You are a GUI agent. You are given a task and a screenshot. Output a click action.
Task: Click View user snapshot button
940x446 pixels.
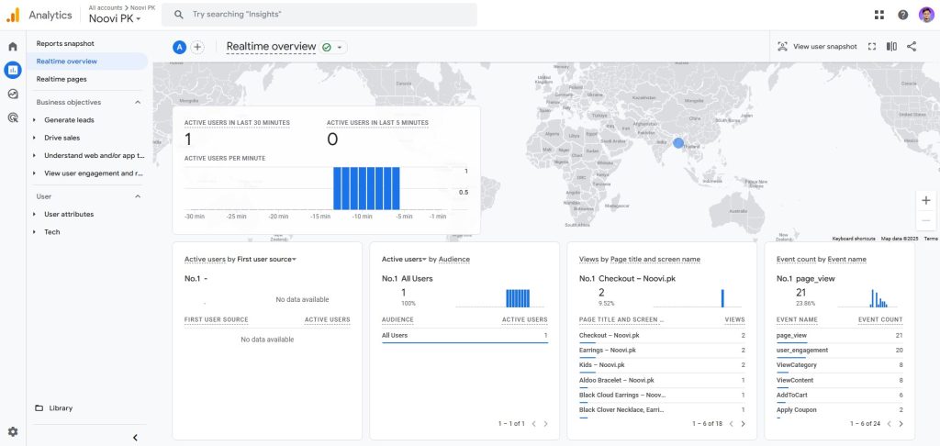(817, 47)
